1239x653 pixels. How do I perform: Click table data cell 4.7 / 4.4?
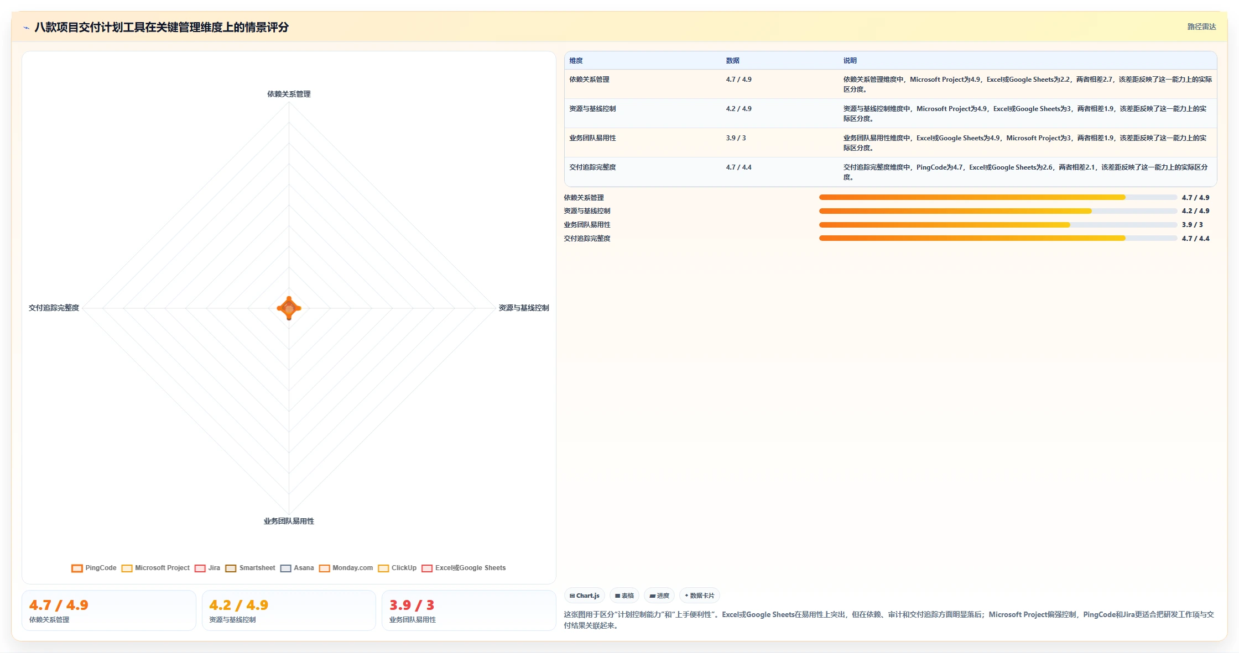(x=739, y=167)
